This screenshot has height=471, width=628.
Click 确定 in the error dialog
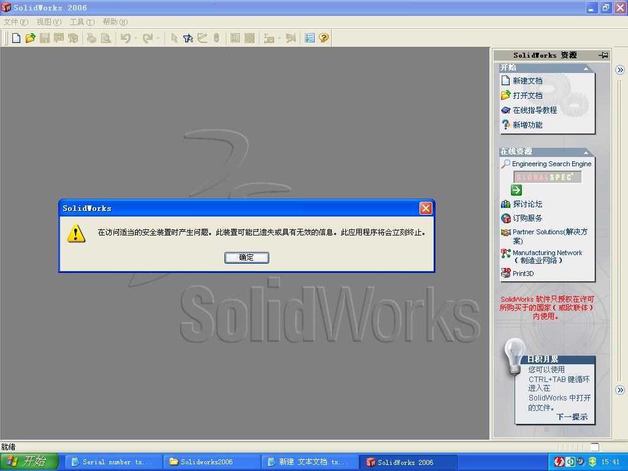tap(247, 258)
